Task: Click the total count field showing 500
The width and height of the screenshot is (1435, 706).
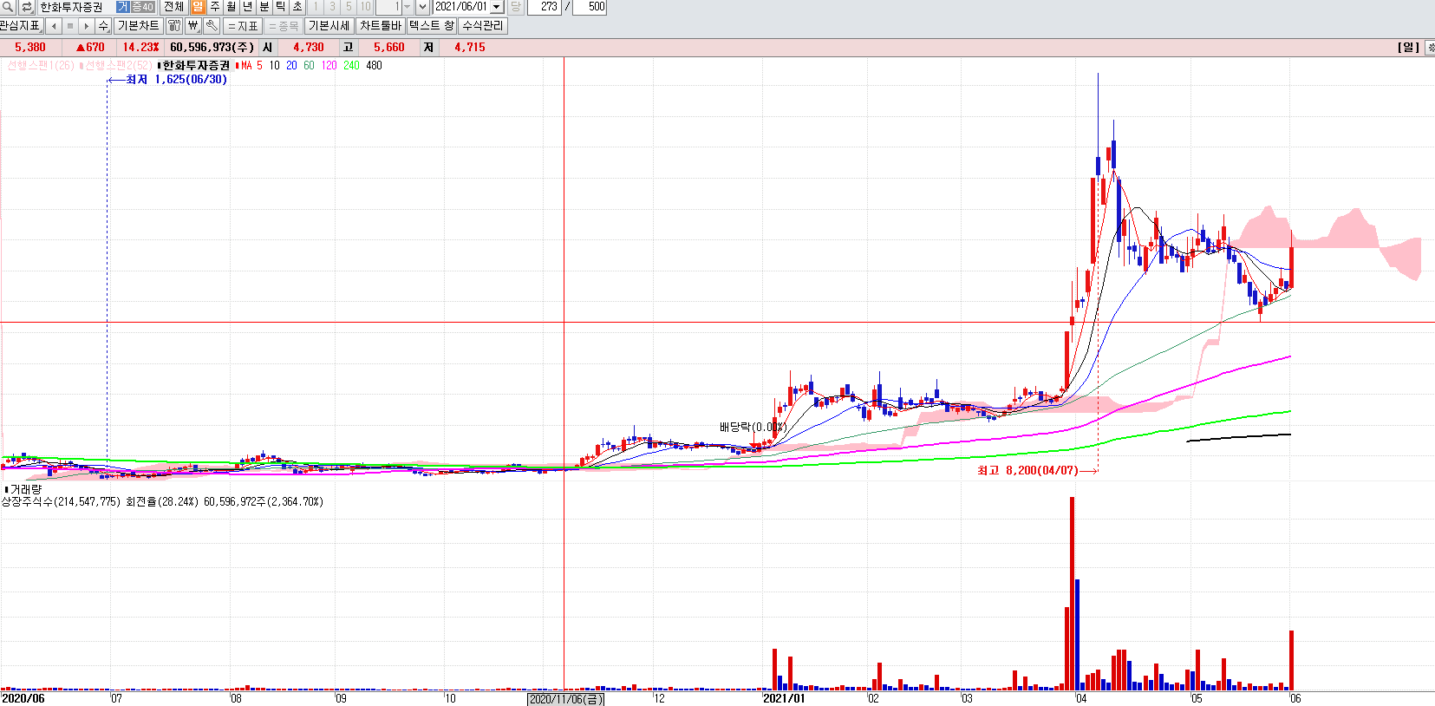Action: (590, 6)
